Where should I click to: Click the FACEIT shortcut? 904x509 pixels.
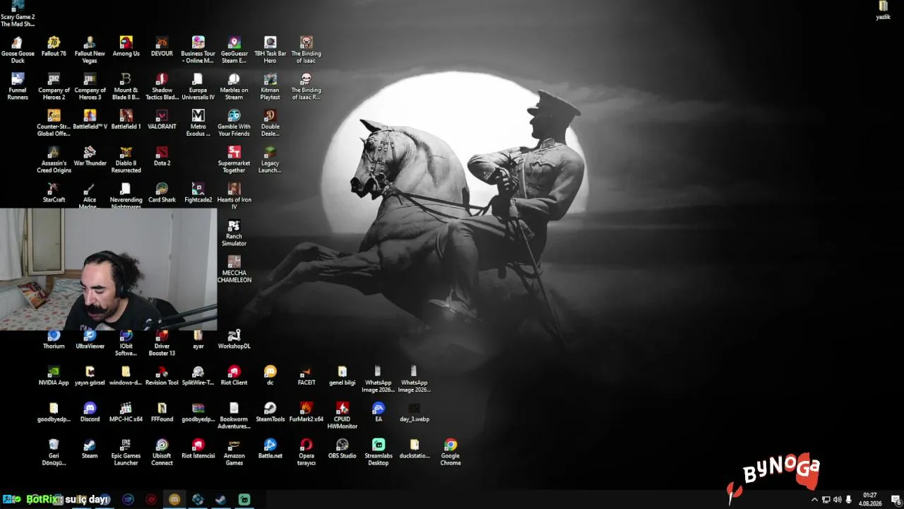pyautogui.click(x=306, y=376)
